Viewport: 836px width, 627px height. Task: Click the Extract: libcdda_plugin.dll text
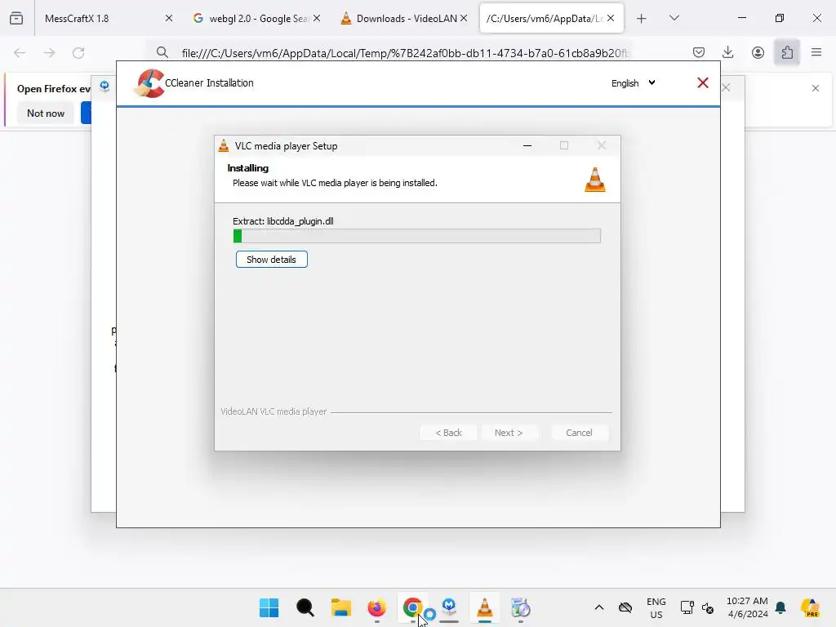tap(283, 221)
